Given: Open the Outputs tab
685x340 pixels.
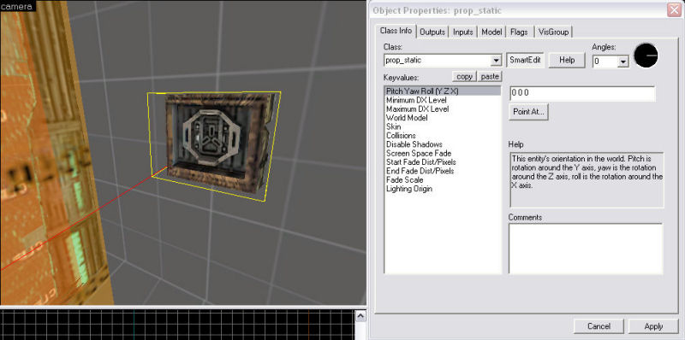Looking at the screenshot, I should [432, 32].
